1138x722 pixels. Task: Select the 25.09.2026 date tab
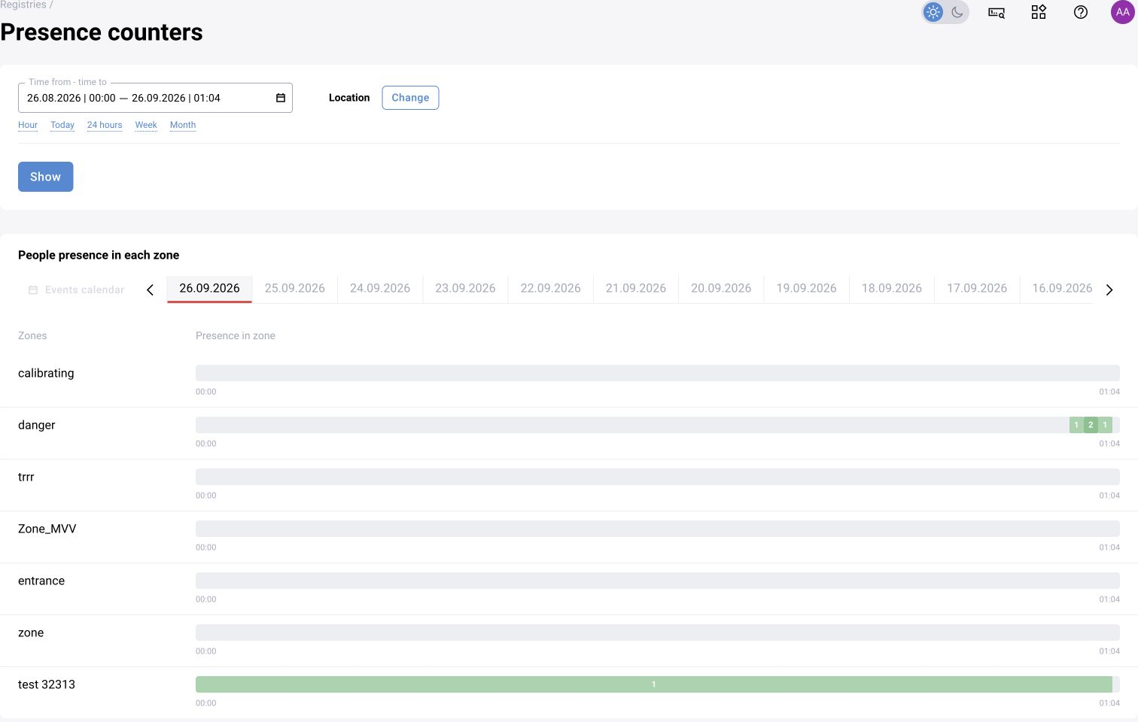[x=295, y=288]
